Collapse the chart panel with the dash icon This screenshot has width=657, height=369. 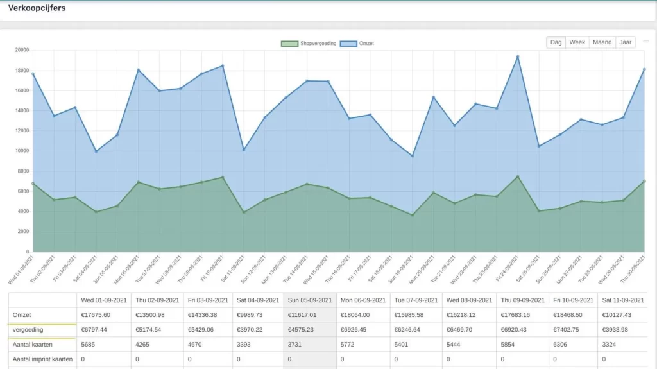coord(646,42)
